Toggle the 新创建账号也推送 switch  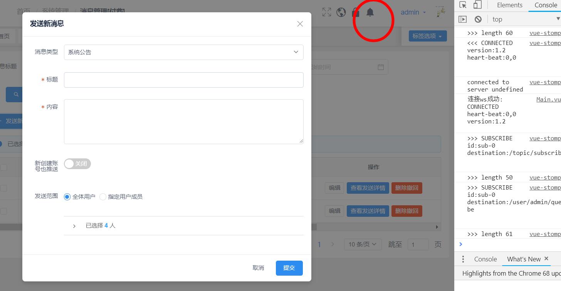pyautogui.click(x=77, y=164)
